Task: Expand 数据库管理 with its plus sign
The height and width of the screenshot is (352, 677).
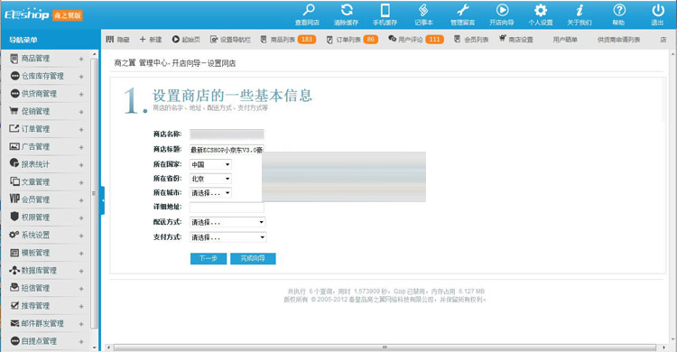Action: [81, 271]
